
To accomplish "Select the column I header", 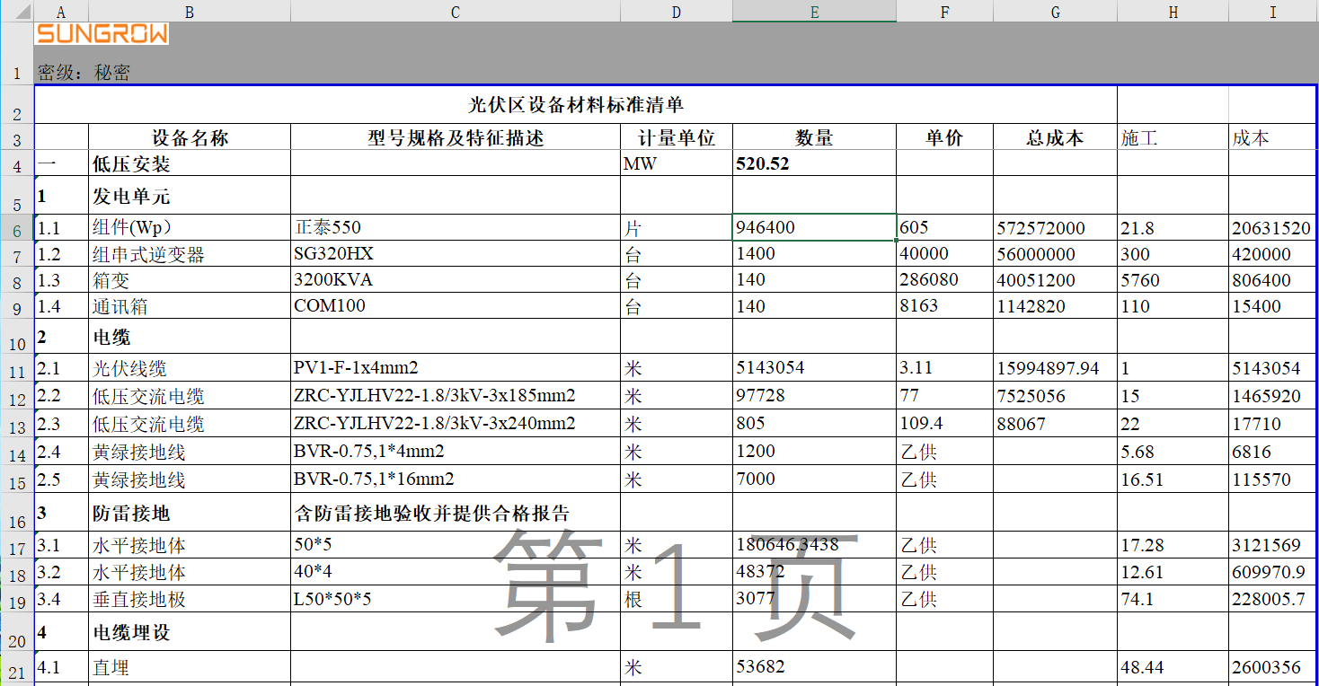I will click(x=1272, y=12).
